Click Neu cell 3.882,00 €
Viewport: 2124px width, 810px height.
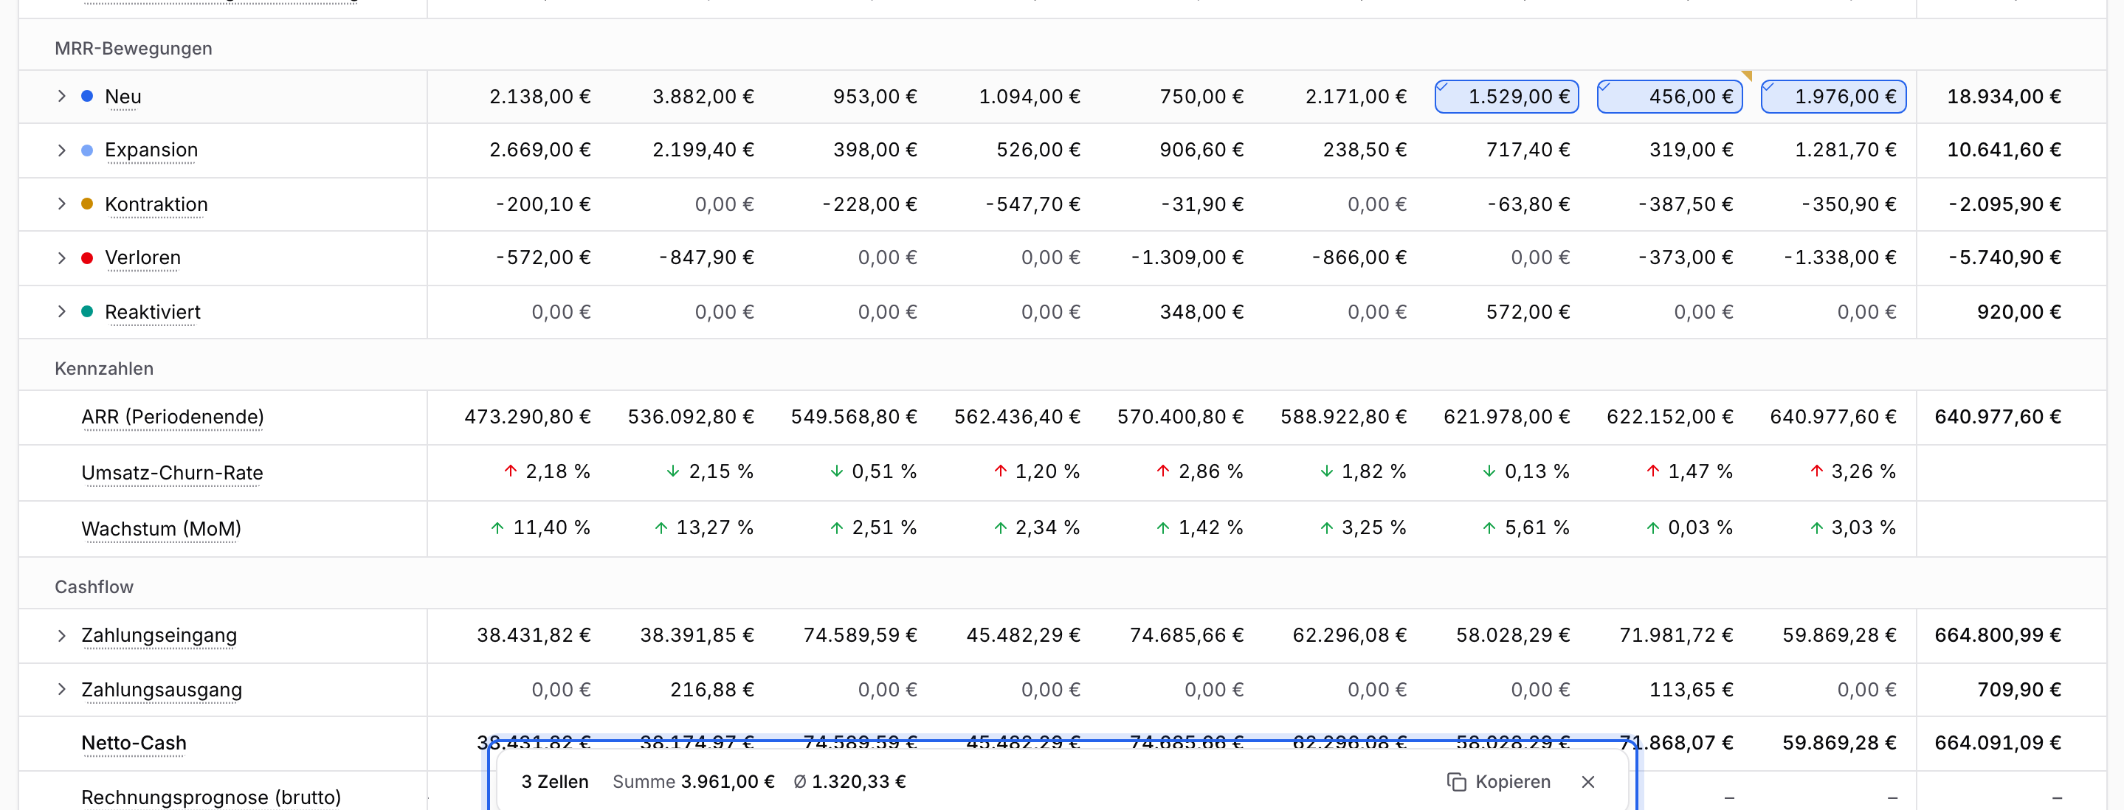pyautogui.click(x=703, y=97)
